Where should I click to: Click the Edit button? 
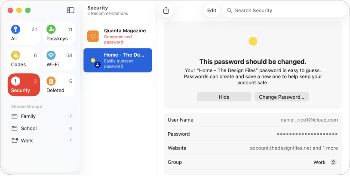click(212, 10)
